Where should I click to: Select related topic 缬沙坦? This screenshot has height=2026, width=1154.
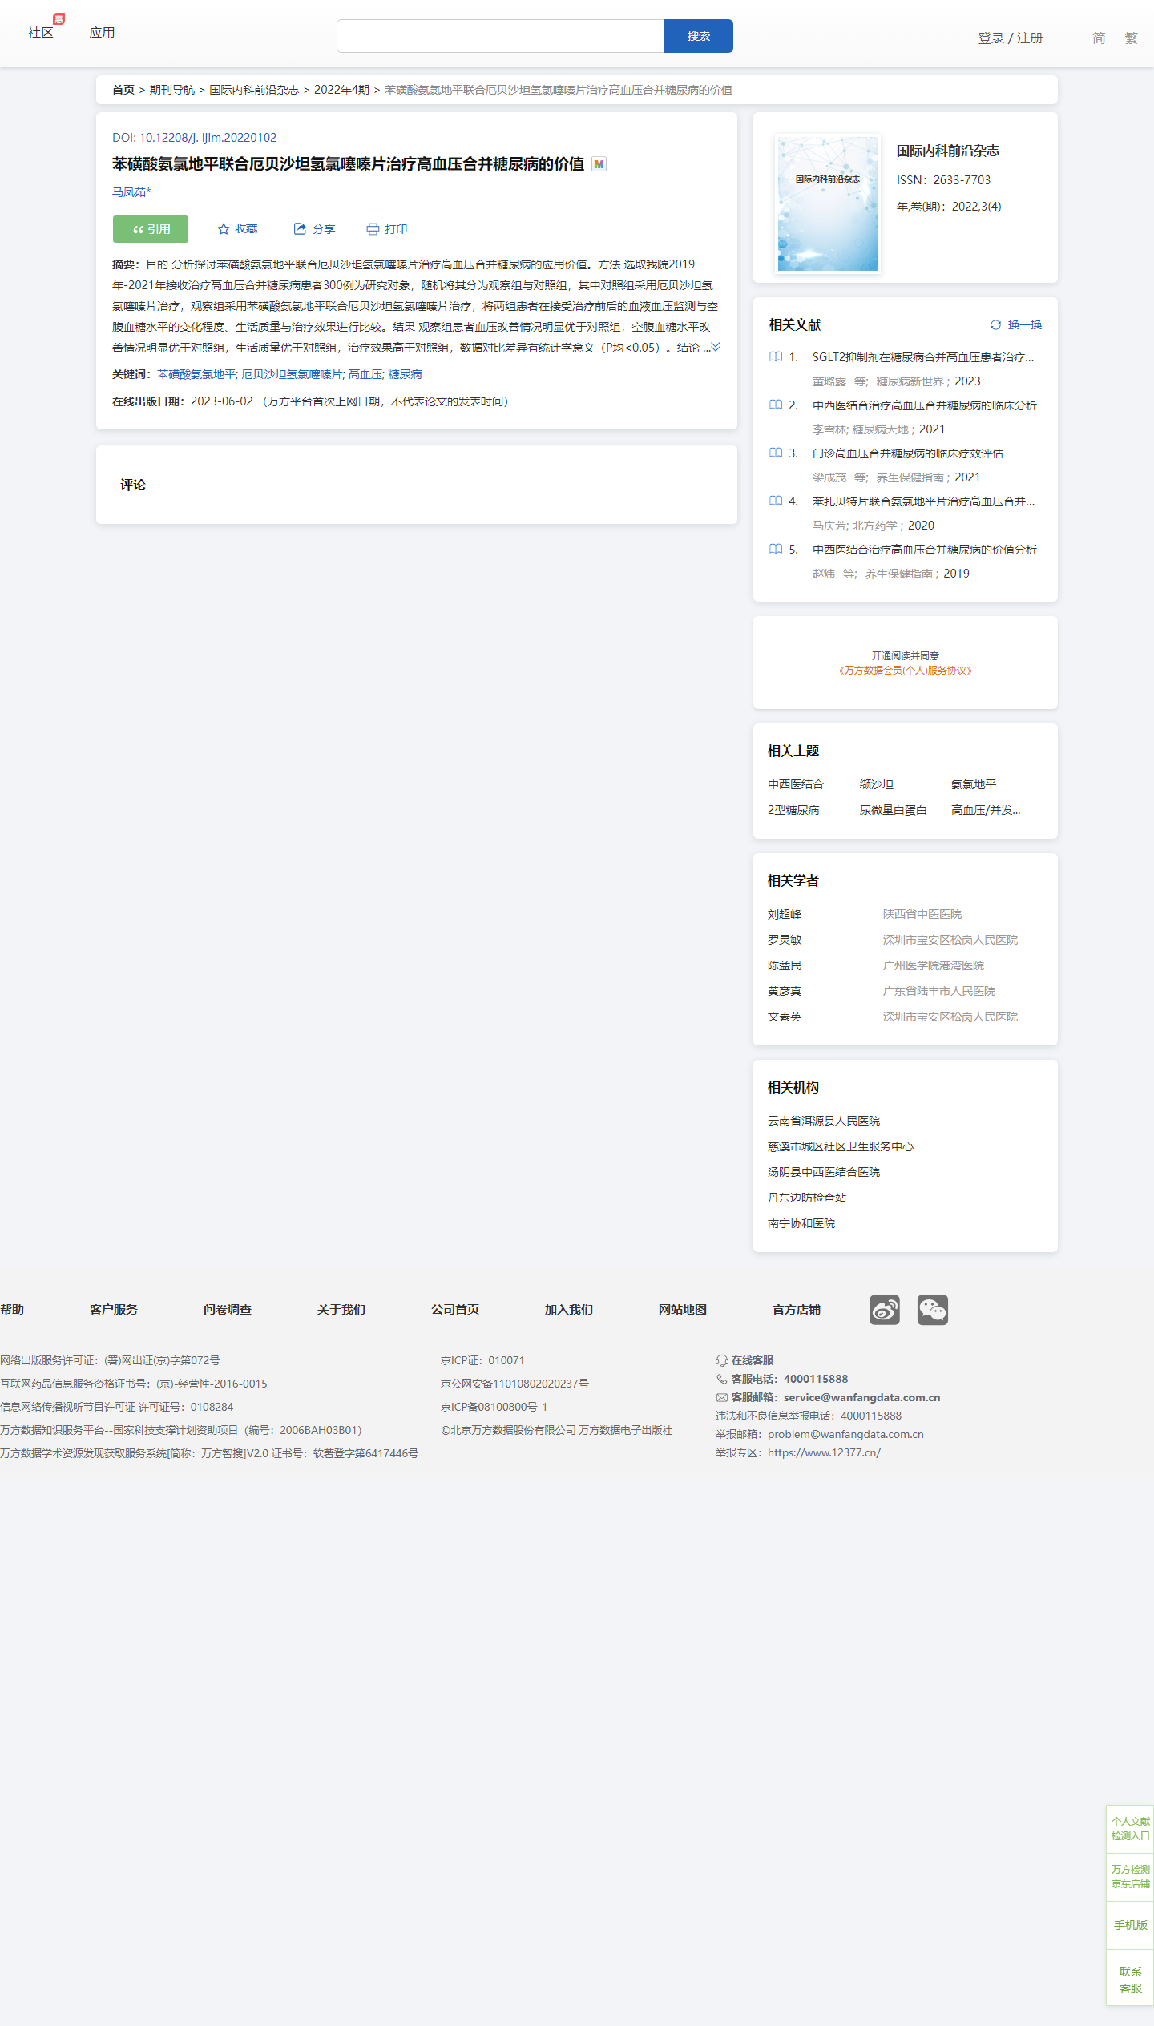(876, 784)
